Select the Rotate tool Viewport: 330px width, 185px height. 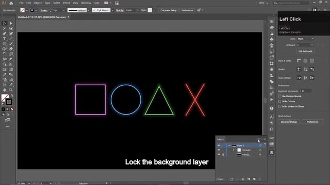coord(5,54)
